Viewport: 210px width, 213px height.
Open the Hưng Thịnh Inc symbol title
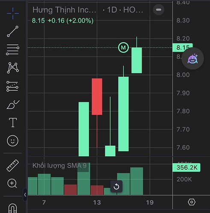[64, 10]
